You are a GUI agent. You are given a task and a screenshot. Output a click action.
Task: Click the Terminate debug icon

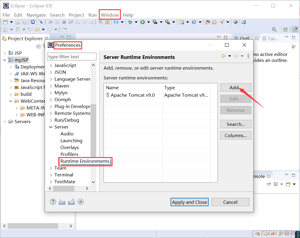tap(64, 22)
